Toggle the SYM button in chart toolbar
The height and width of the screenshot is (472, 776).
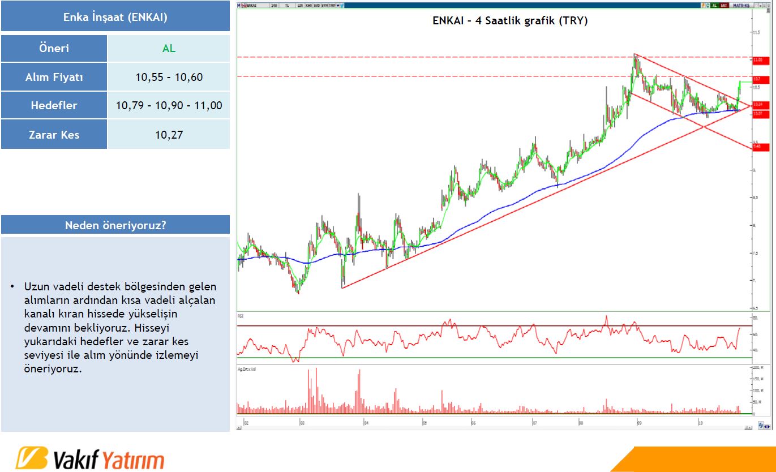pyautogui.click(x=325, y=6)
